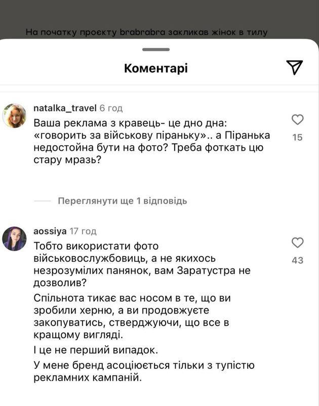Tap the "Коментарі" header title

click(x=155, y=68)
